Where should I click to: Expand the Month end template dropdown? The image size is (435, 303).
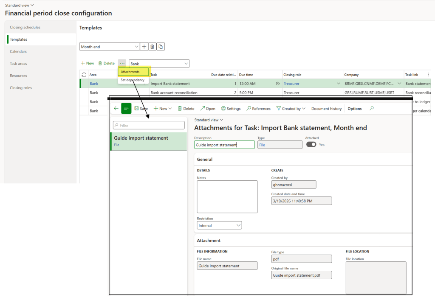coord(136,47)
